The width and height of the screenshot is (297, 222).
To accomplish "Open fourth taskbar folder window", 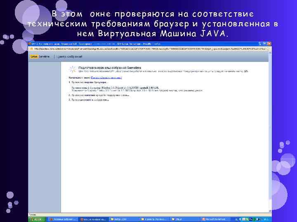I will coord(154,220).
